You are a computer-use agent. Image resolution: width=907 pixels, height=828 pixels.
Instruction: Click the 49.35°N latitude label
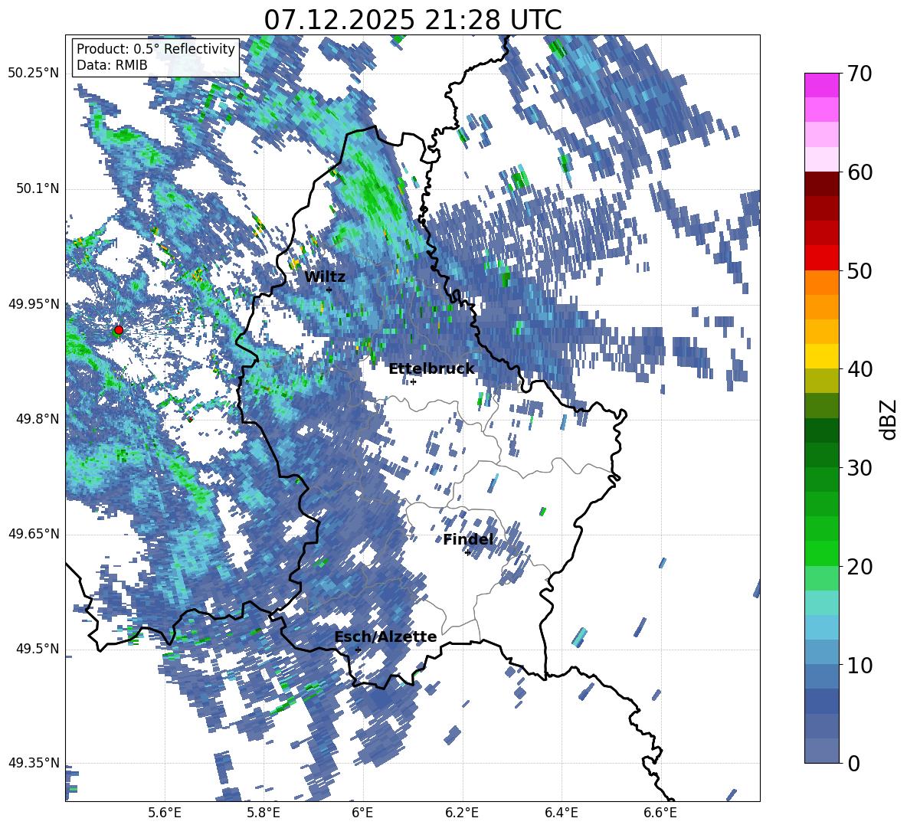[x=34, y=763]
